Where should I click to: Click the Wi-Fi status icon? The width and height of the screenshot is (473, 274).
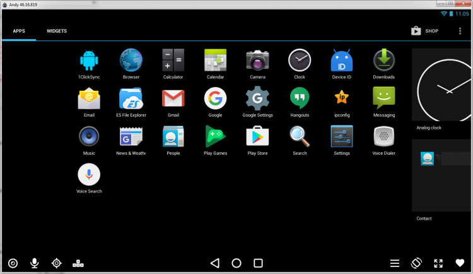(x=444, y=14)
